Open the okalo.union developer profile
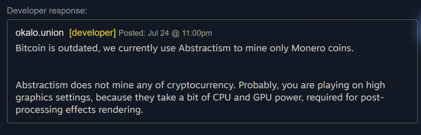This screenshot has height=135, width=421. (x=40, y=33)
